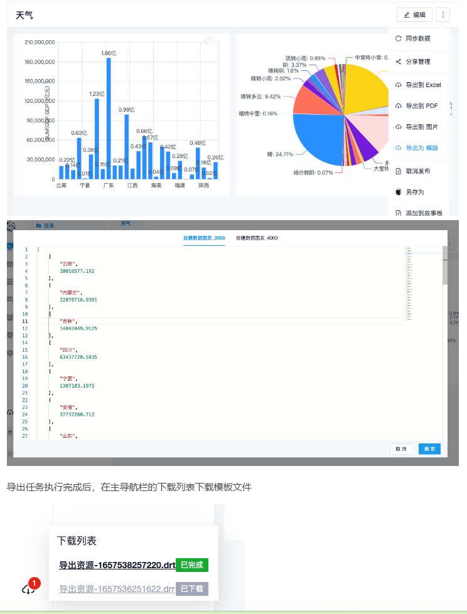Click cloud icon next to 导出为 模版

399,148
